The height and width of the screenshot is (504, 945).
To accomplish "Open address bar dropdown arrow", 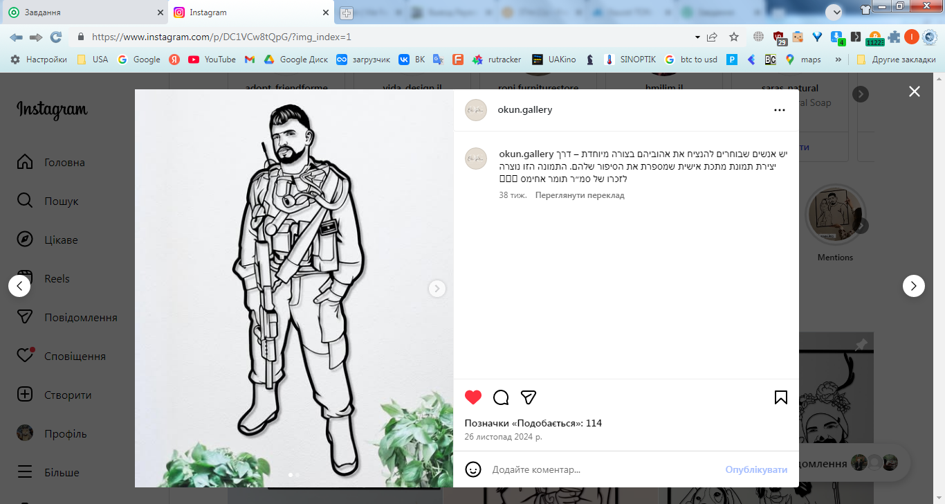I will pyautogui.click(x=697, y=37).
